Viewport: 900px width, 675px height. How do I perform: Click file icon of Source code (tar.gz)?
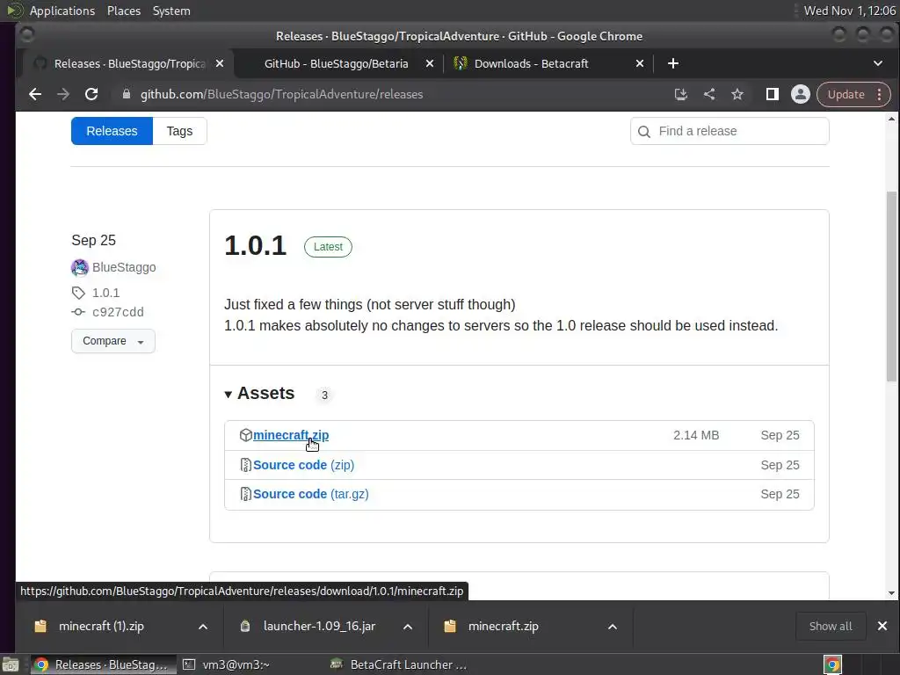246,494
